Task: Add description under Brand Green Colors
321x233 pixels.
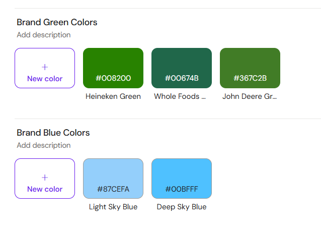Action: 44,35
